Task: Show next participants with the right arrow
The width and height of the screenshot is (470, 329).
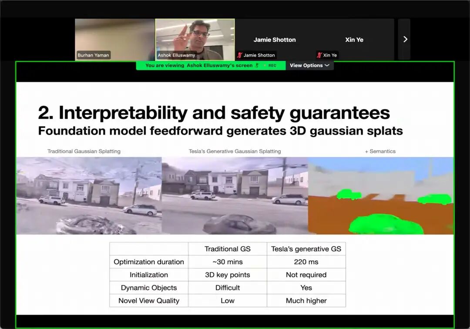Action: click(x=405, y=39)
